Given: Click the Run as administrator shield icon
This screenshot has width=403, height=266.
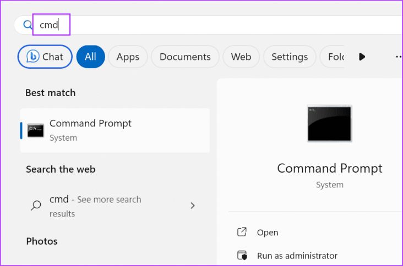Looking at the screenshot, I should (x=242, y=255).
